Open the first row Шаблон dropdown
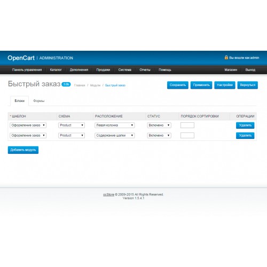This screenshot has width=267, height=267. tap(28, 125)
